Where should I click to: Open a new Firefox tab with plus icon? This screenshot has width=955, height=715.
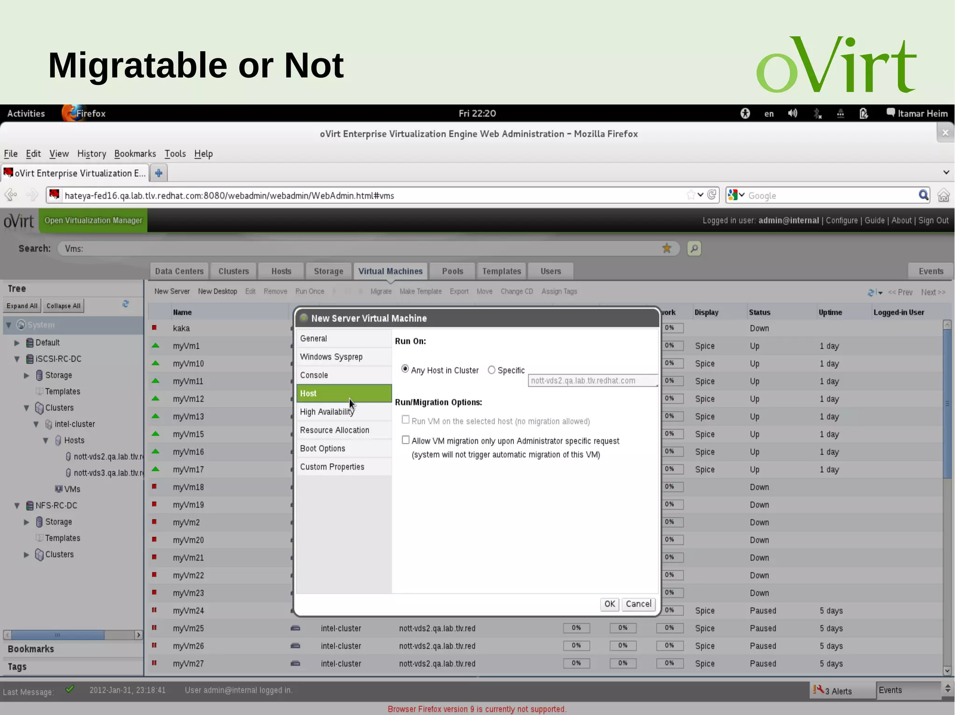159,173
